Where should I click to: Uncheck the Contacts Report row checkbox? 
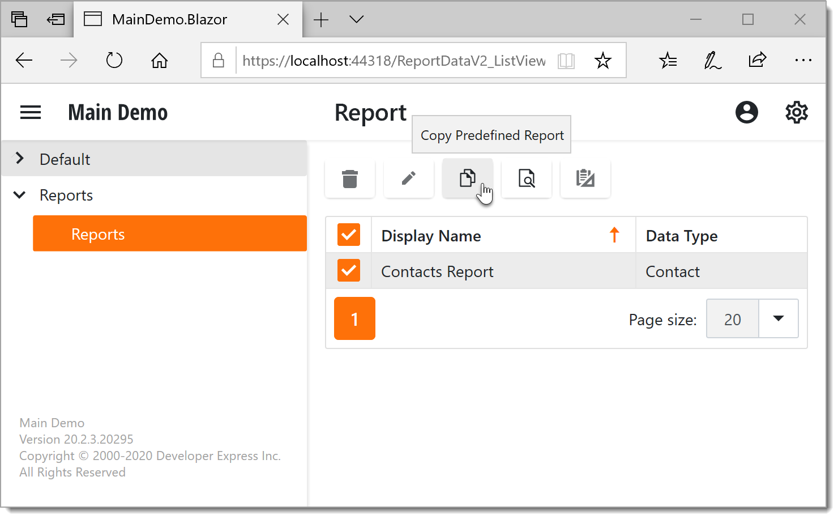coord(349,271)
